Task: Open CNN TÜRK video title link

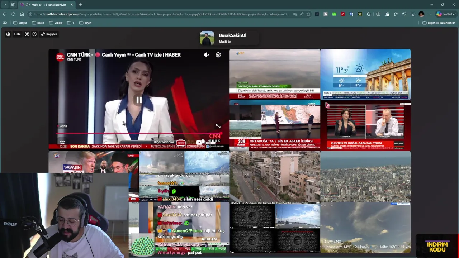Action: tap(124, 55)
